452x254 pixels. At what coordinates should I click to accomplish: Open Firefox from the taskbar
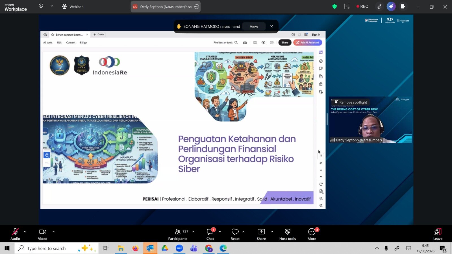point(135,248)
